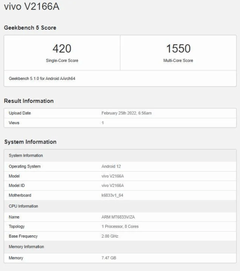Select the Motherboard value k6833v1_64

point(112,195)
